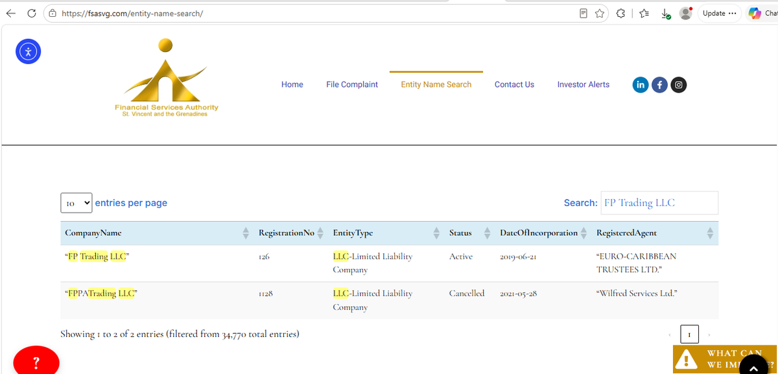Click the Financial Services Authority logo
Viewport: 778px width, 374px height.
tap(167, 77)
